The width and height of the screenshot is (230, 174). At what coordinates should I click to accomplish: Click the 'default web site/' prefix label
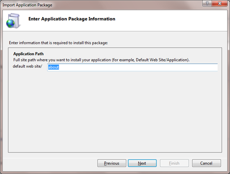[28, 66]
